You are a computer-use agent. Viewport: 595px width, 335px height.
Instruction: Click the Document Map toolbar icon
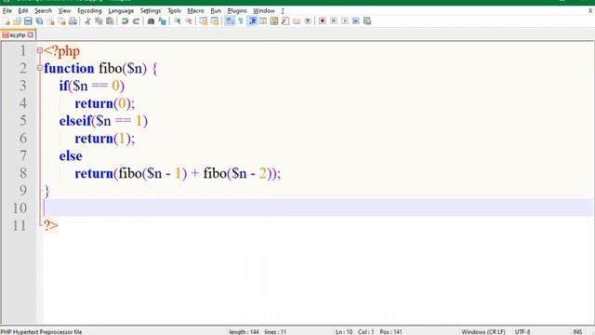click(274, 21)
